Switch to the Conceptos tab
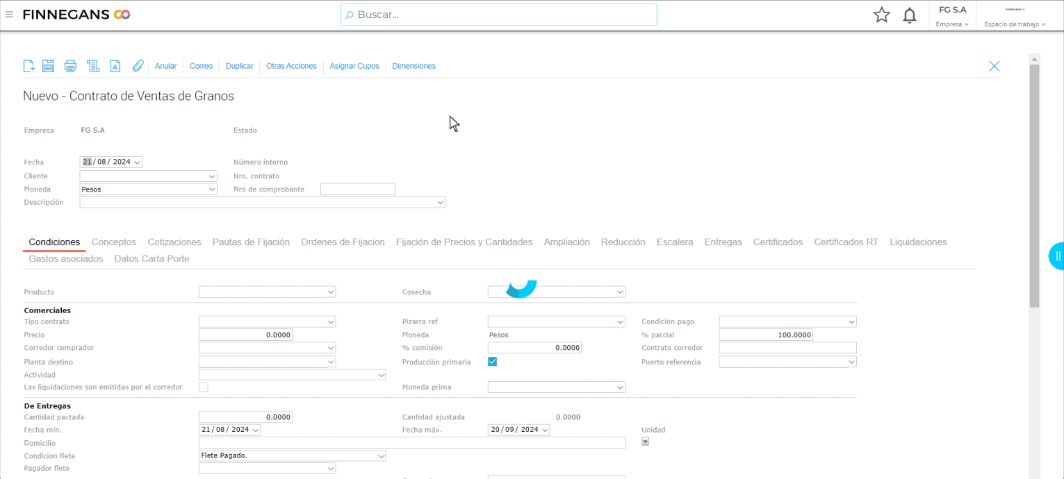This screenshot has height=479, width=1064. [114, 242]
